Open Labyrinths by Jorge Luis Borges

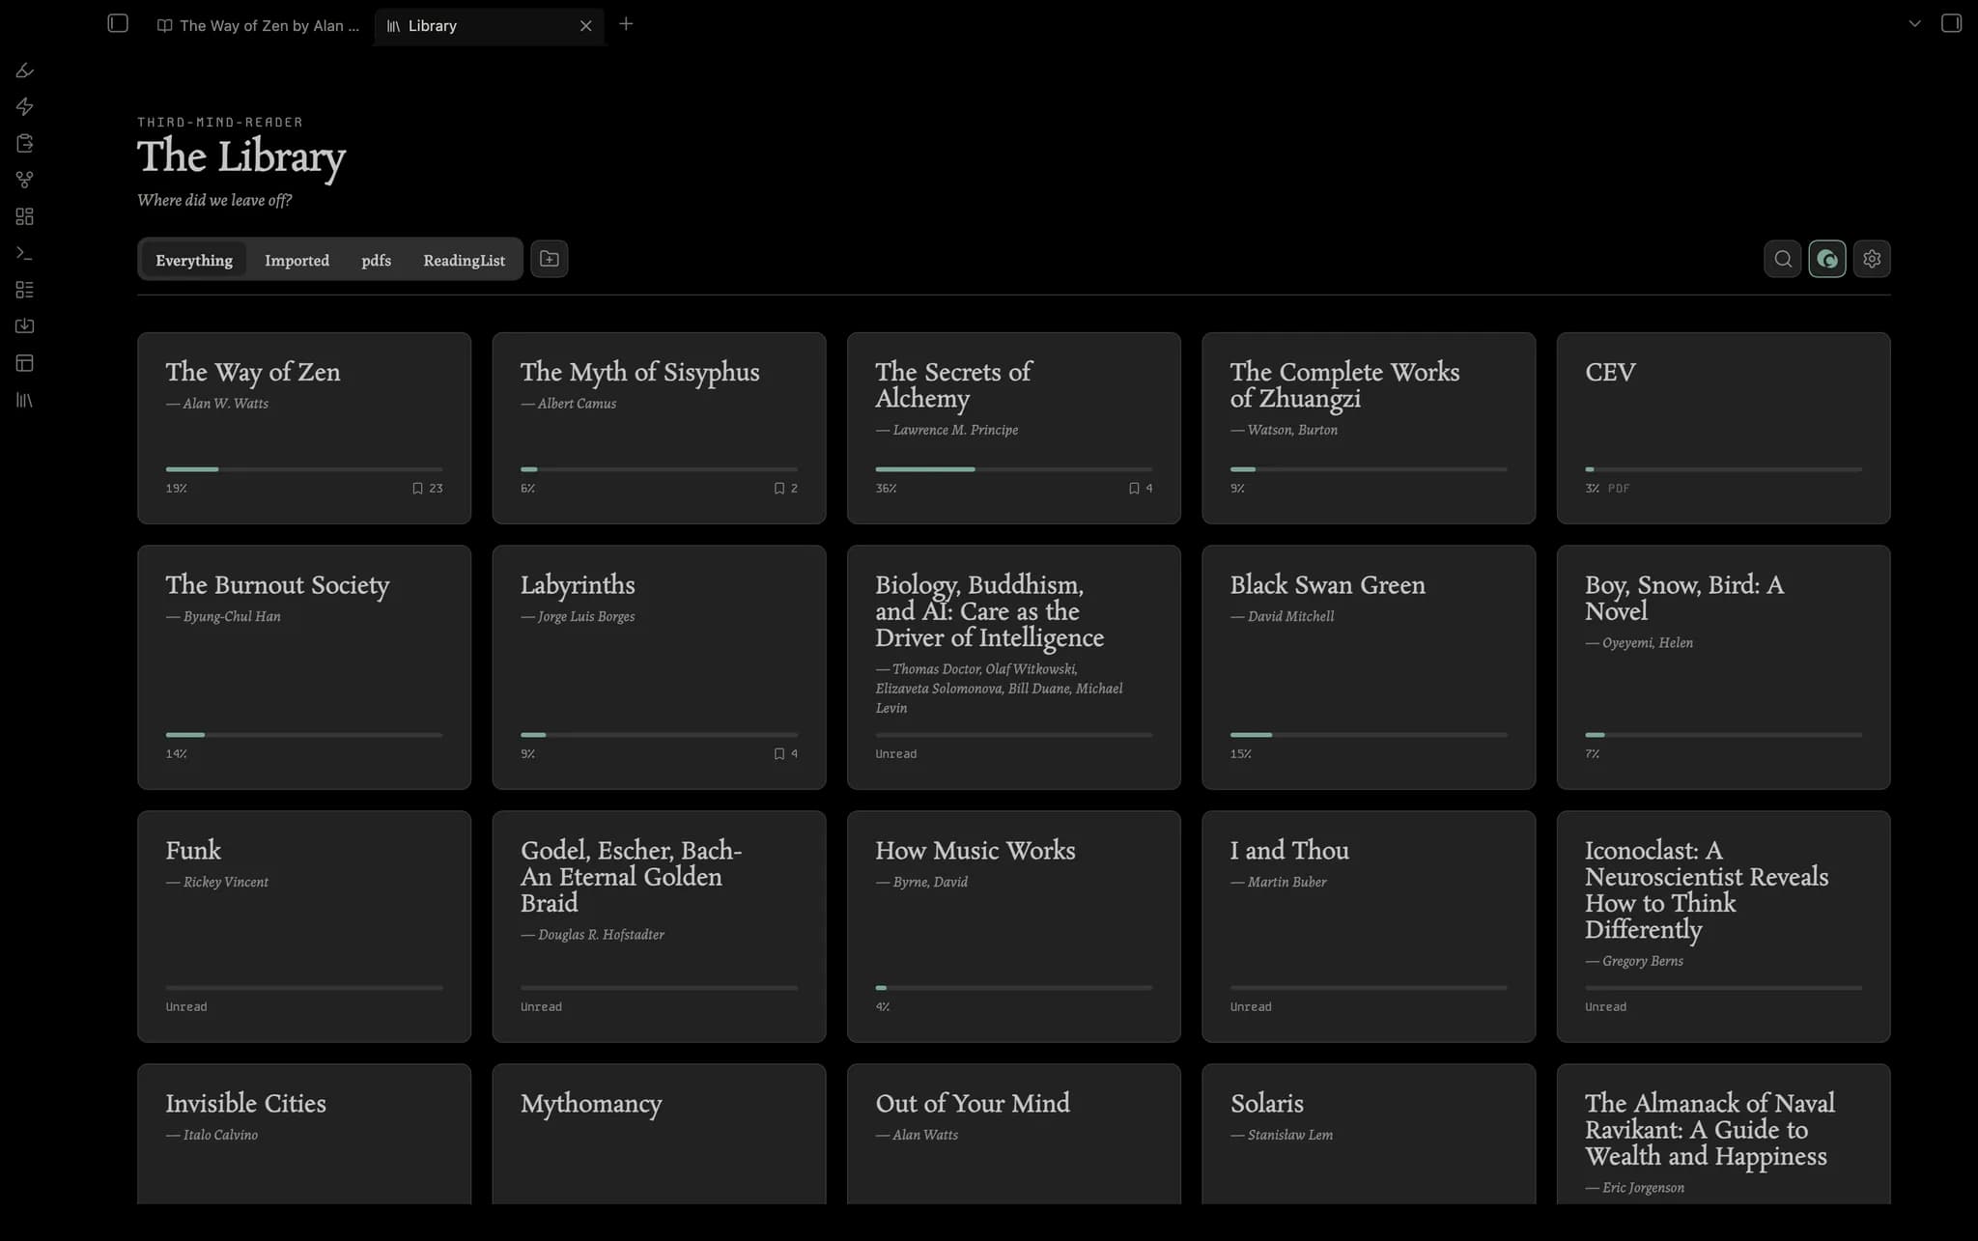[x=659, y=667]
